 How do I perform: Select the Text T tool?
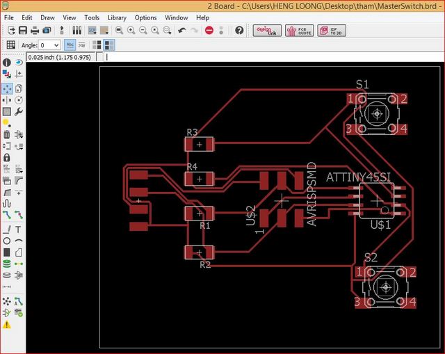tap(19, 229)
